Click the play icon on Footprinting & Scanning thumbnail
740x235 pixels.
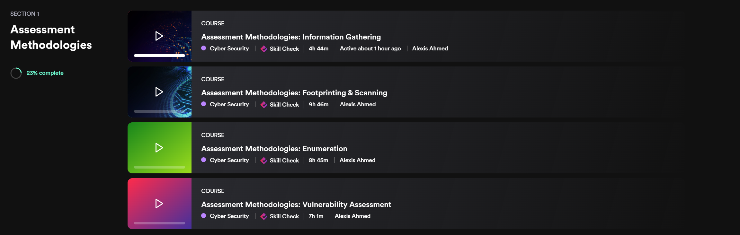pos(159,92)
